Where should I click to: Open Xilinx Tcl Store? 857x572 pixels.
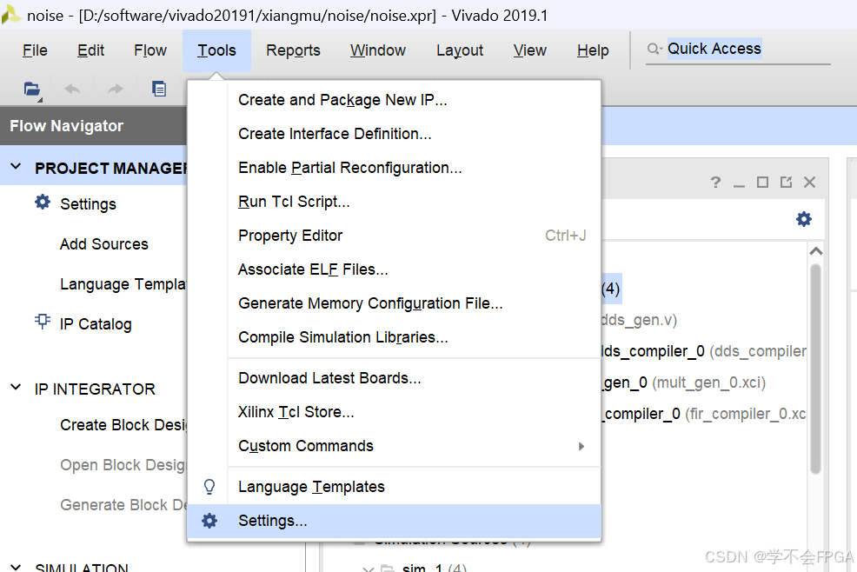click(394, 412)
